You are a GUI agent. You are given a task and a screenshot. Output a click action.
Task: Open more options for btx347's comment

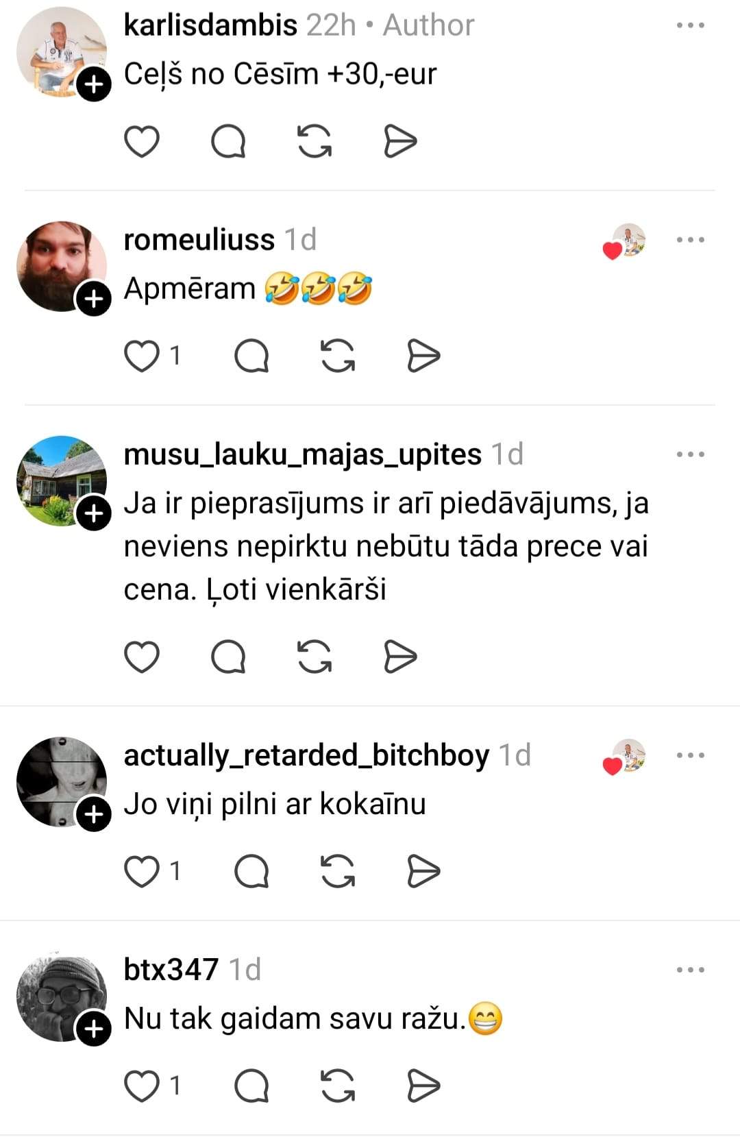[690, 970]
